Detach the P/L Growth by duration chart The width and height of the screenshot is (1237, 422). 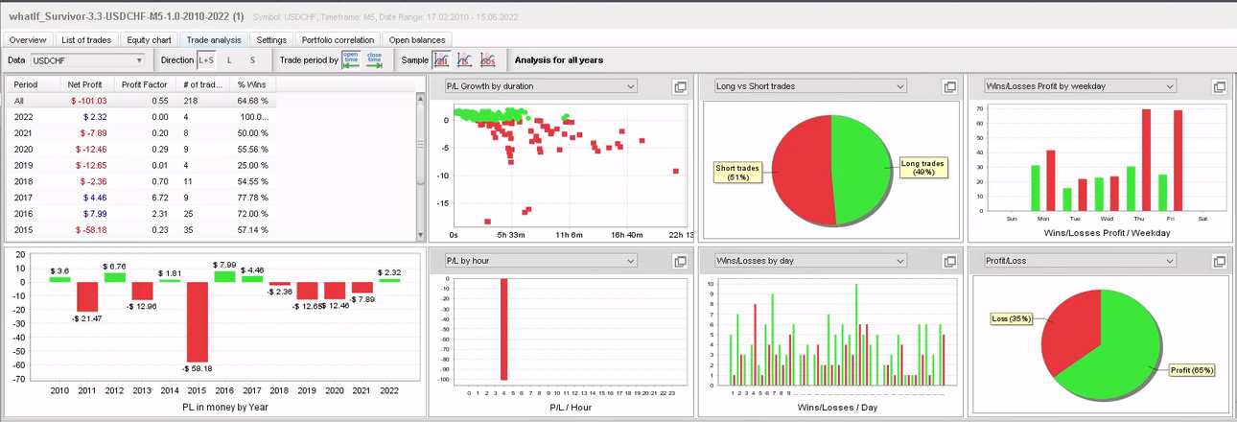(680, 86)
